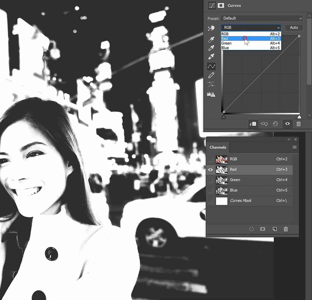
Task: Collapse the Channels panel
Action: (289, 139)
